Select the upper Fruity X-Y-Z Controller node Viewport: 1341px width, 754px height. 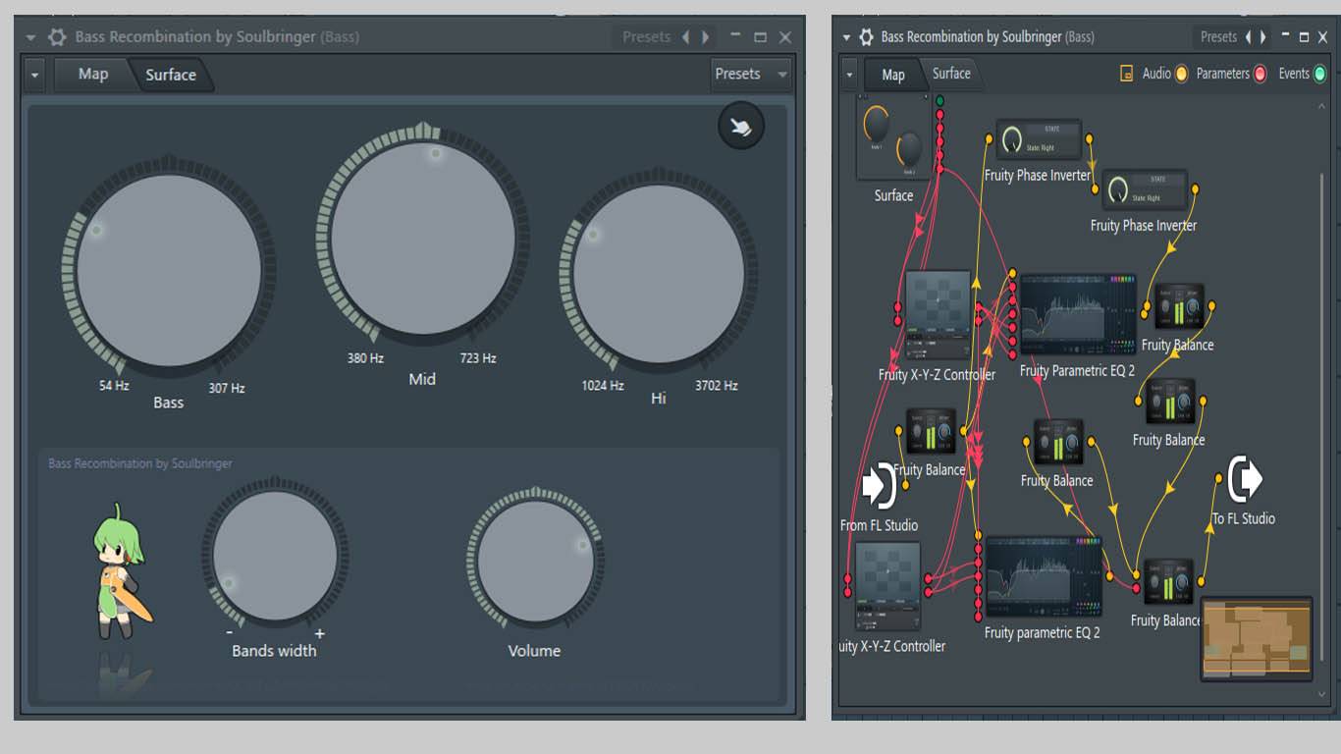tap(938, 316)
